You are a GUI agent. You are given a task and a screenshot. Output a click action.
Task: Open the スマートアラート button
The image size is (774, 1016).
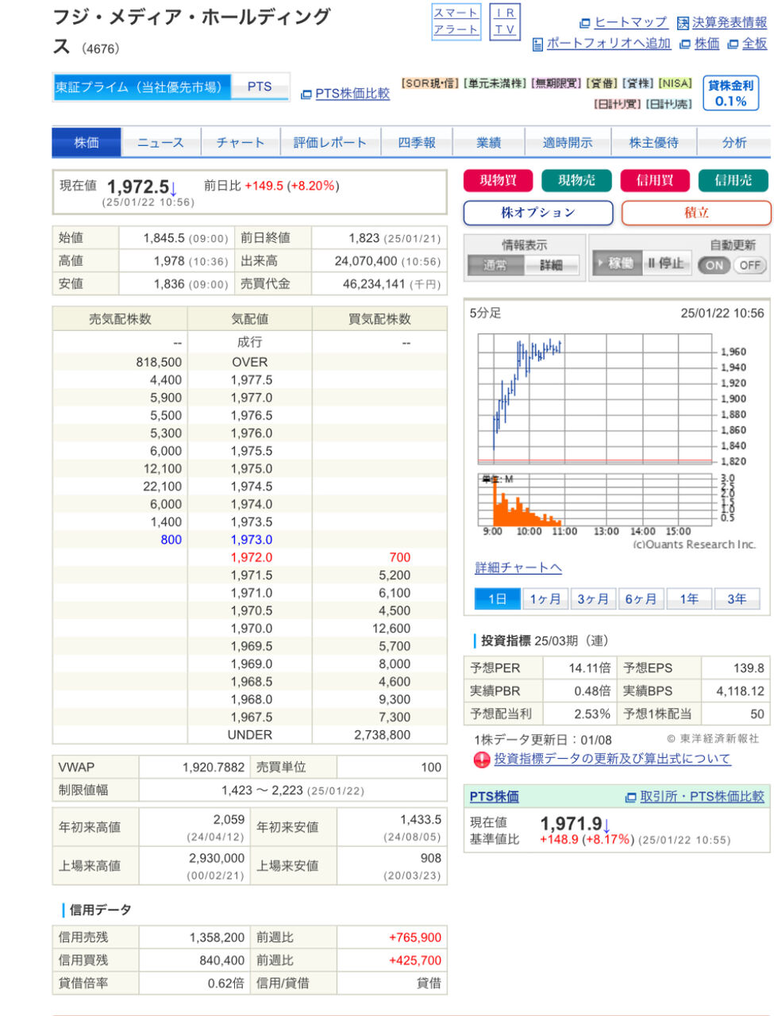tap(456, 21)
